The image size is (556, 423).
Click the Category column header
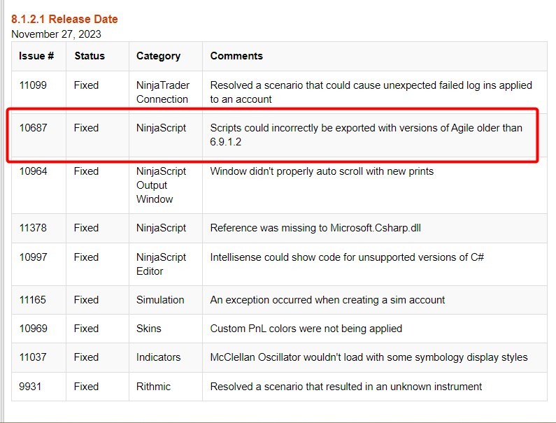point(158,56)
